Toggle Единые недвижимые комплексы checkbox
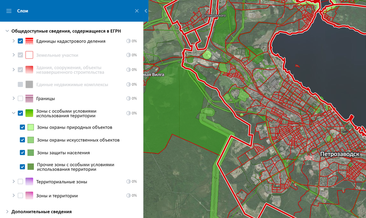 [20, 84]
